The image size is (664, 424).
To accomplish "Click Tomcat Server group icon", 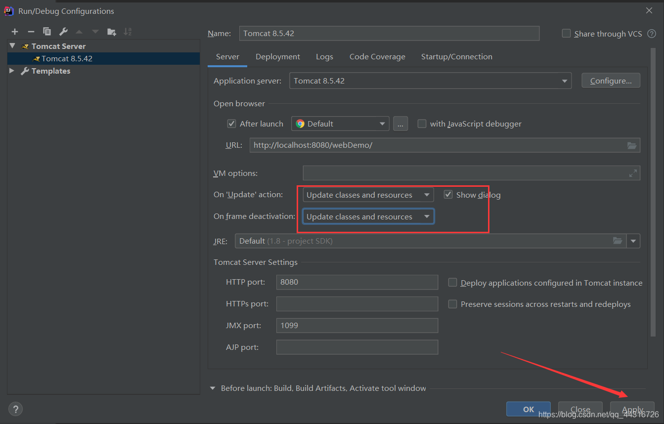I will point(25,46).
